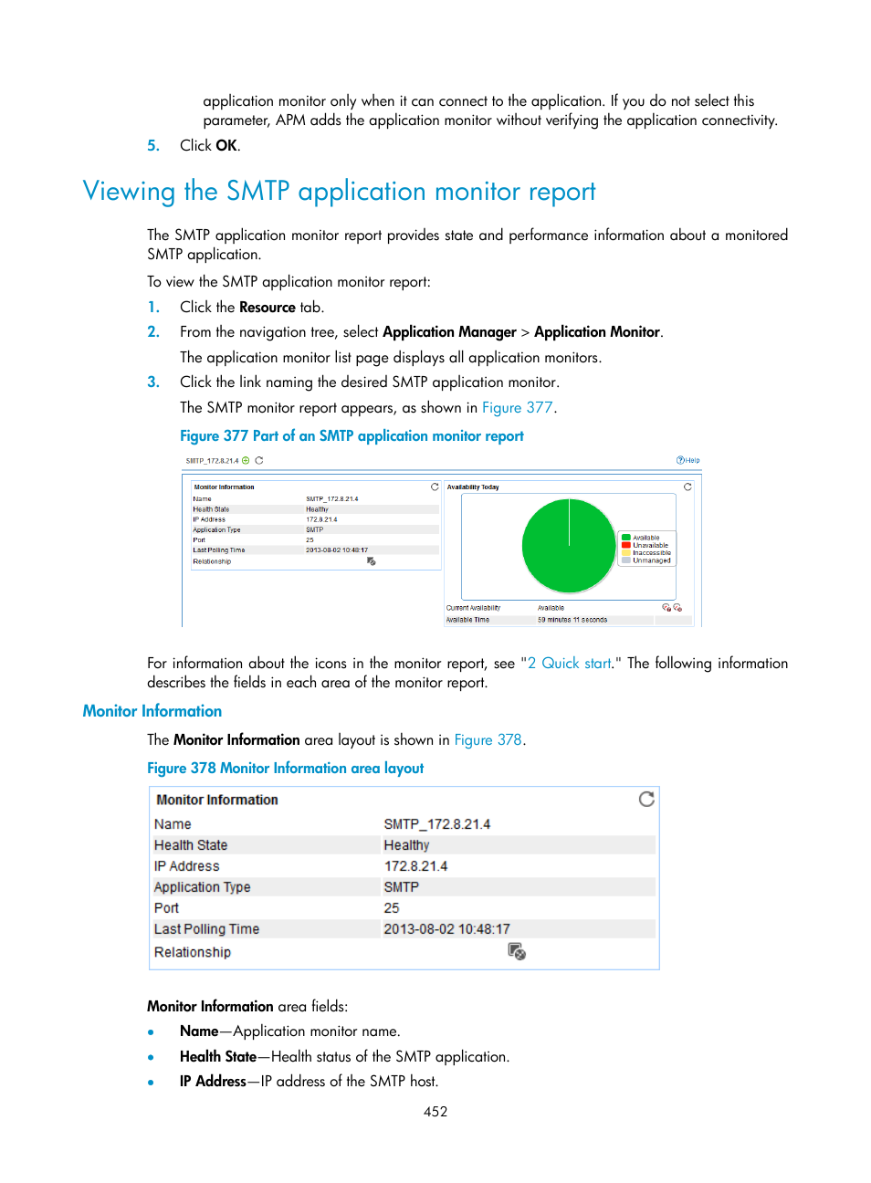The image size is (871, 1183).
Task: Click bold 'Resource' in step 1
Action: (268, 308)
